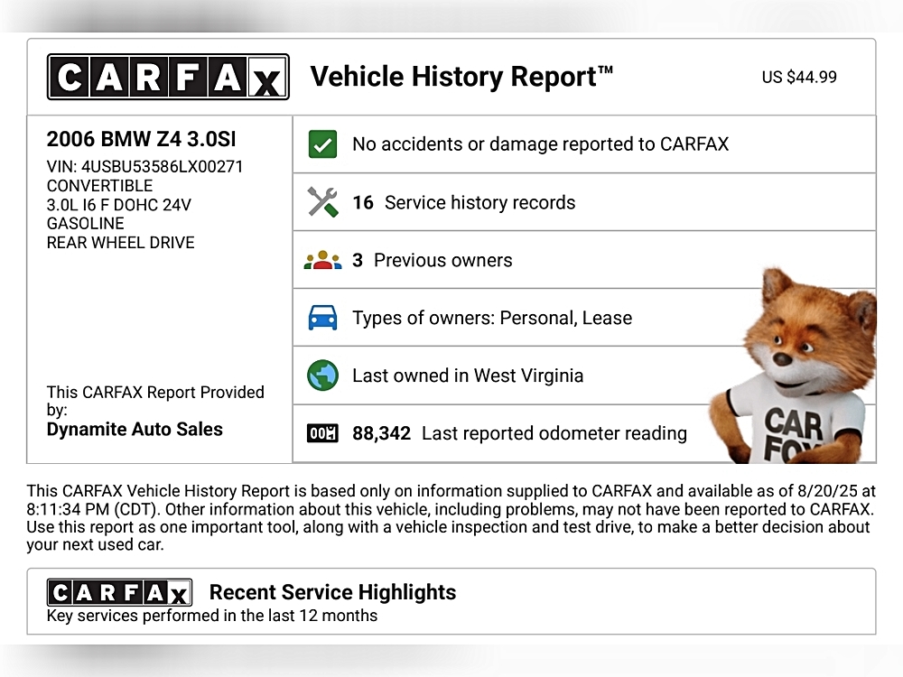
Task: Click the Dynamite Auto Sales provider name
Action: pyautogui.click(x=135, y=430)
